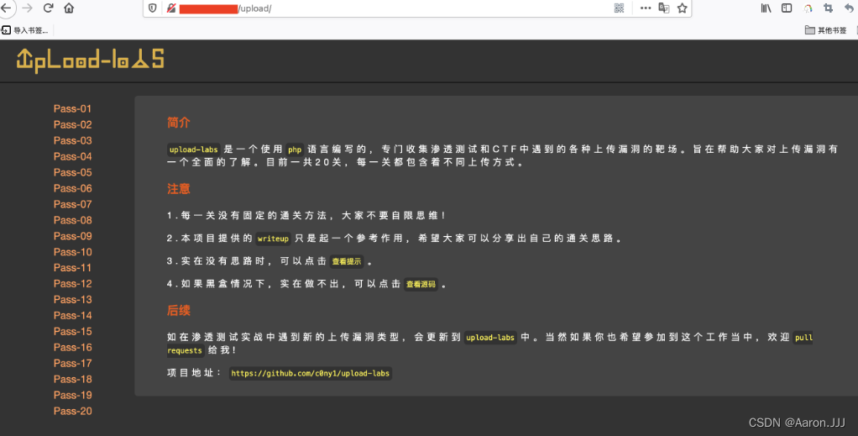Click the 查看源码 button label
The height and width of the screenshot is (436, 858).
[421, 285]
